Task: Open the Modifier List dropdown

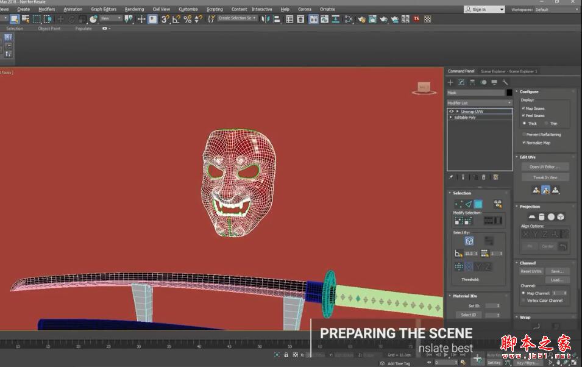Action: [x=480, y=103]
